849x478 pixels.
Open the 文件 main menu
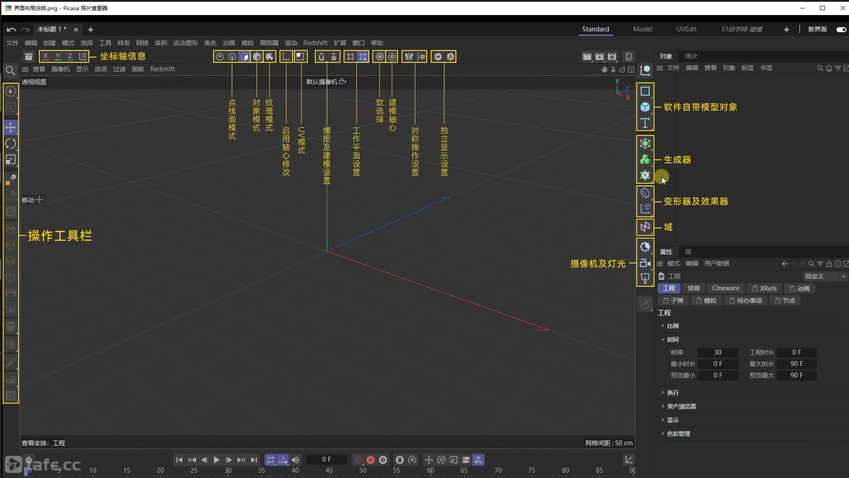12,43
